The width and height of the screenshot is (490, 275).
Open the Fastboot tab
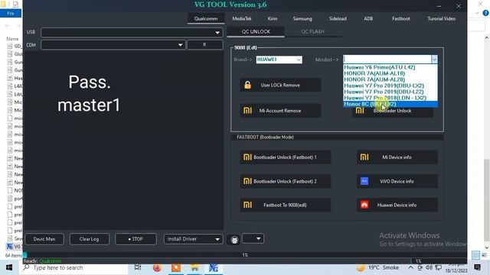401,18
